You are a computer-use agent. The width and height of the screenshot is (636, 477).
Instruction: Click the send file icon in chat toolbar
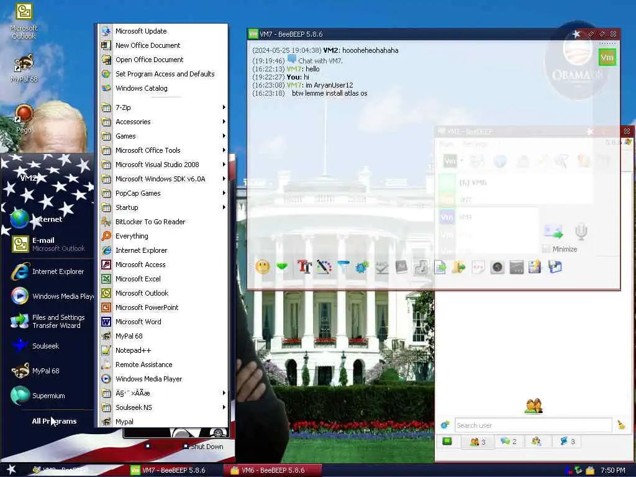[x=440, y=267]
